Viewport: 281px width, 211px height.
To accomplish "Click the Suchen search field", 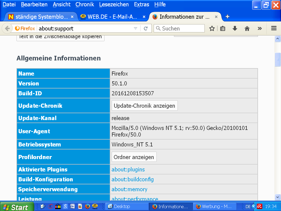I will pos(179,28).
